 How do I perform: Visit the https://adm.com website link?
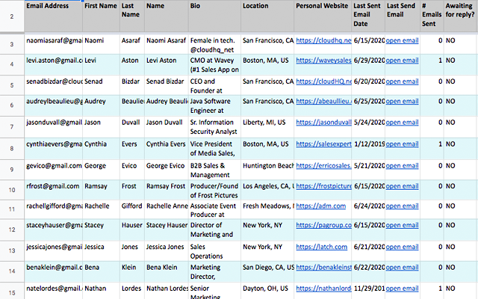tap(320, 206)
